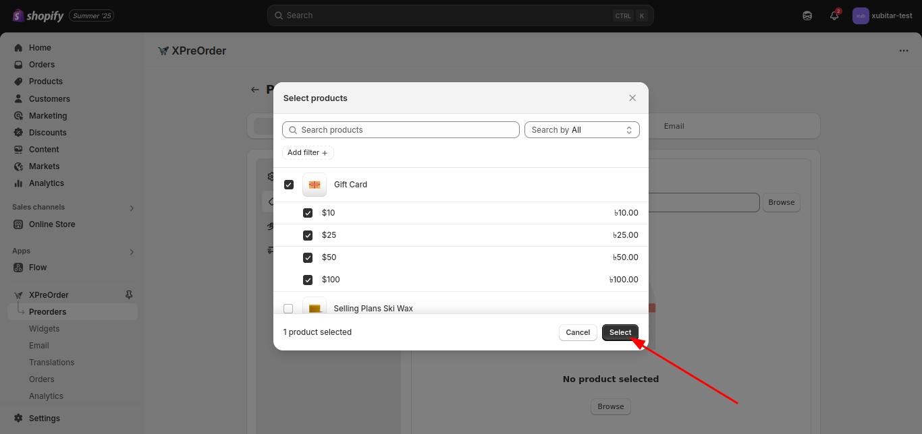Image resolution: width=922 pixels, height=434 pixels.
Task: Open the notifications bell
Action: pyautogui.click(x=834, y=15)
